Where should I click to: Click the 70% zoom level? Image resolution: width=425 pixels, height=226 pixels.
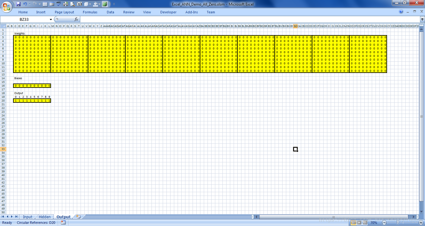tap(374, 223)
